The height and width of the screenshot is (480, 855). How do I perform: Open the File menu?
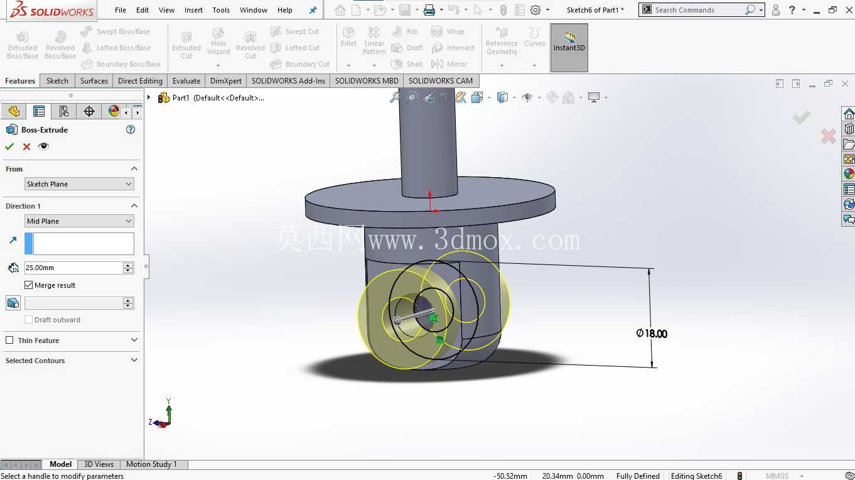point(121,10)
